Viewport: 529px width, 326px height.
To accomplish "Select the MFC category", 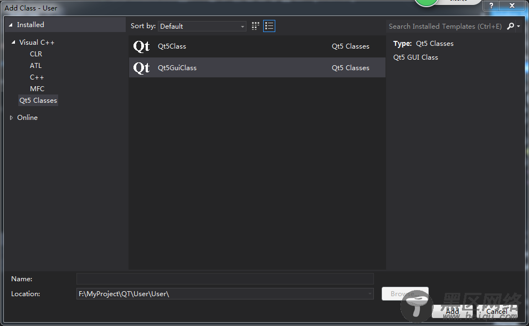I will tap(37, 89).
